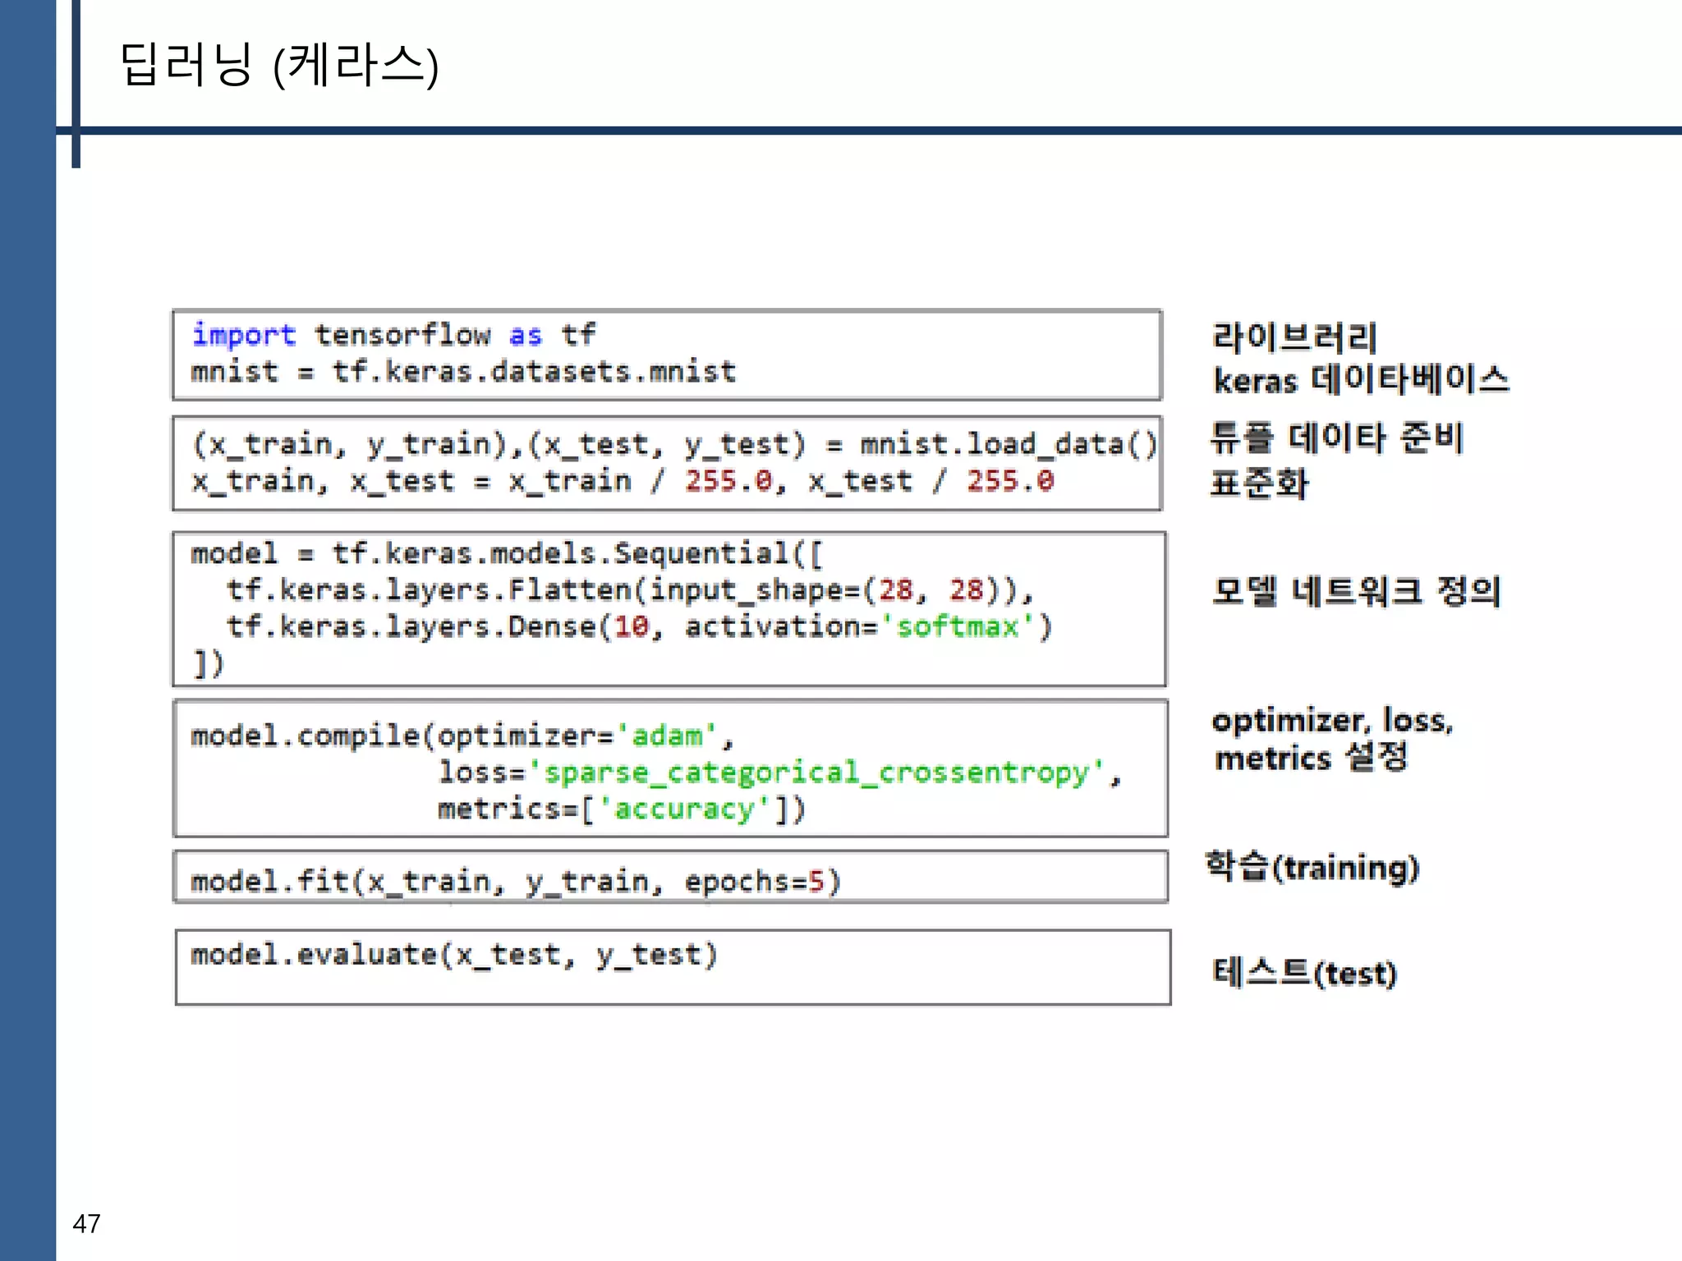Click 'model = tf.keras.models.Sequential([' line

click(506, 553)
